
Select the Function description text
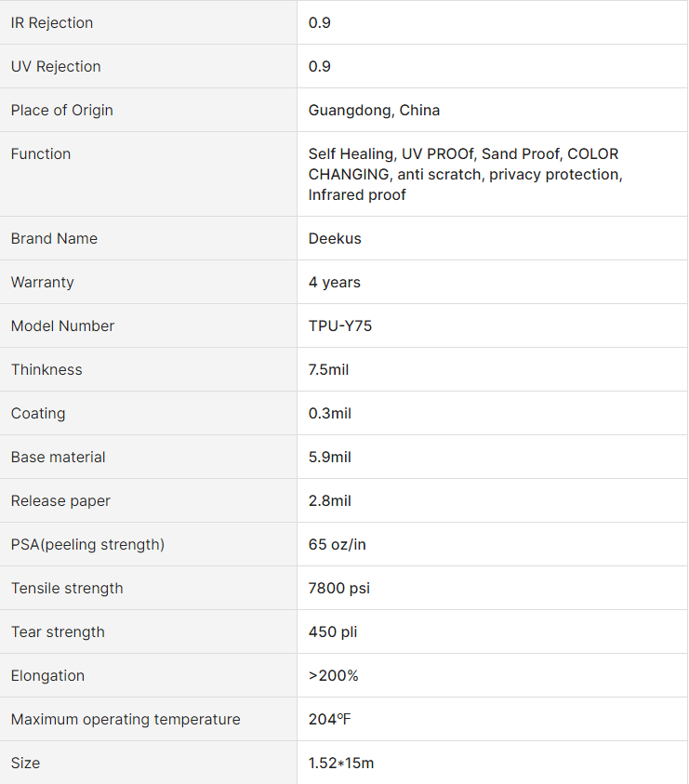pos(465,174)
